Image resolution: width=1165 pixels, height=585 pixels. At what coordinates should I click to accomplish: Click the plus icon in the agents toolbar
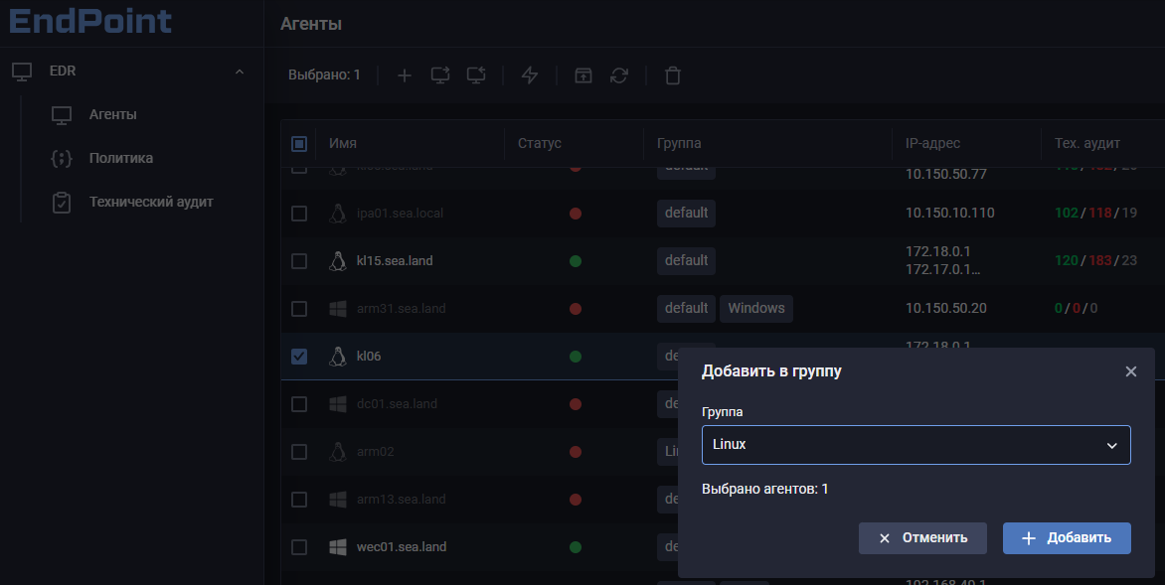click(x=405, y=75)
